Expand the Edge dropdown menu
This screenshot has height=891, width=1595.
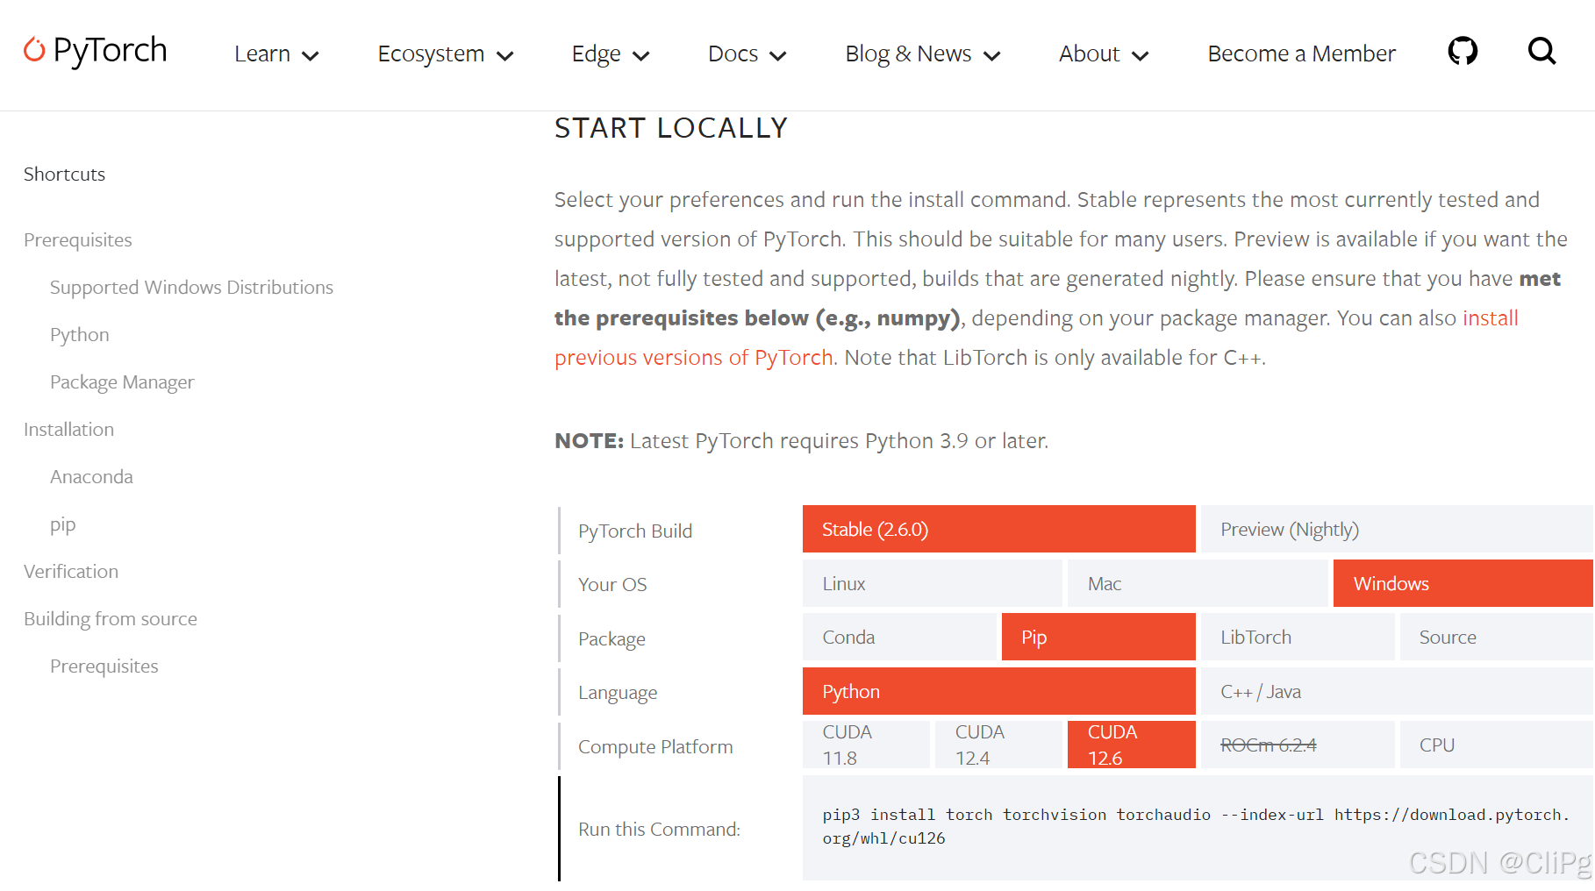coord(611,54)
